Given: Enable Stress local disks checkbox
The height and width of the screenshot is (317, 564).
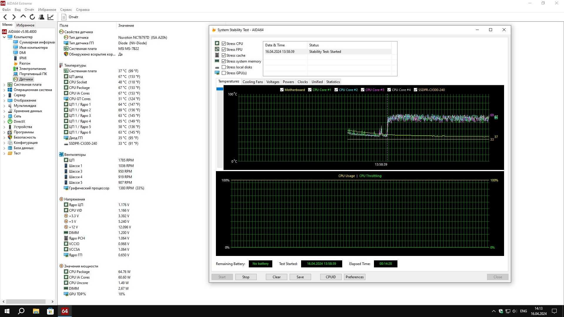Looking at the screenshot, I should (x=224, y=67).
